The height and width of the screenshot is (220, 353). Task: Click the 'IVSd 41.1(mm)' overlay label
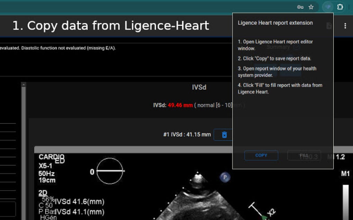click(80, 212)
